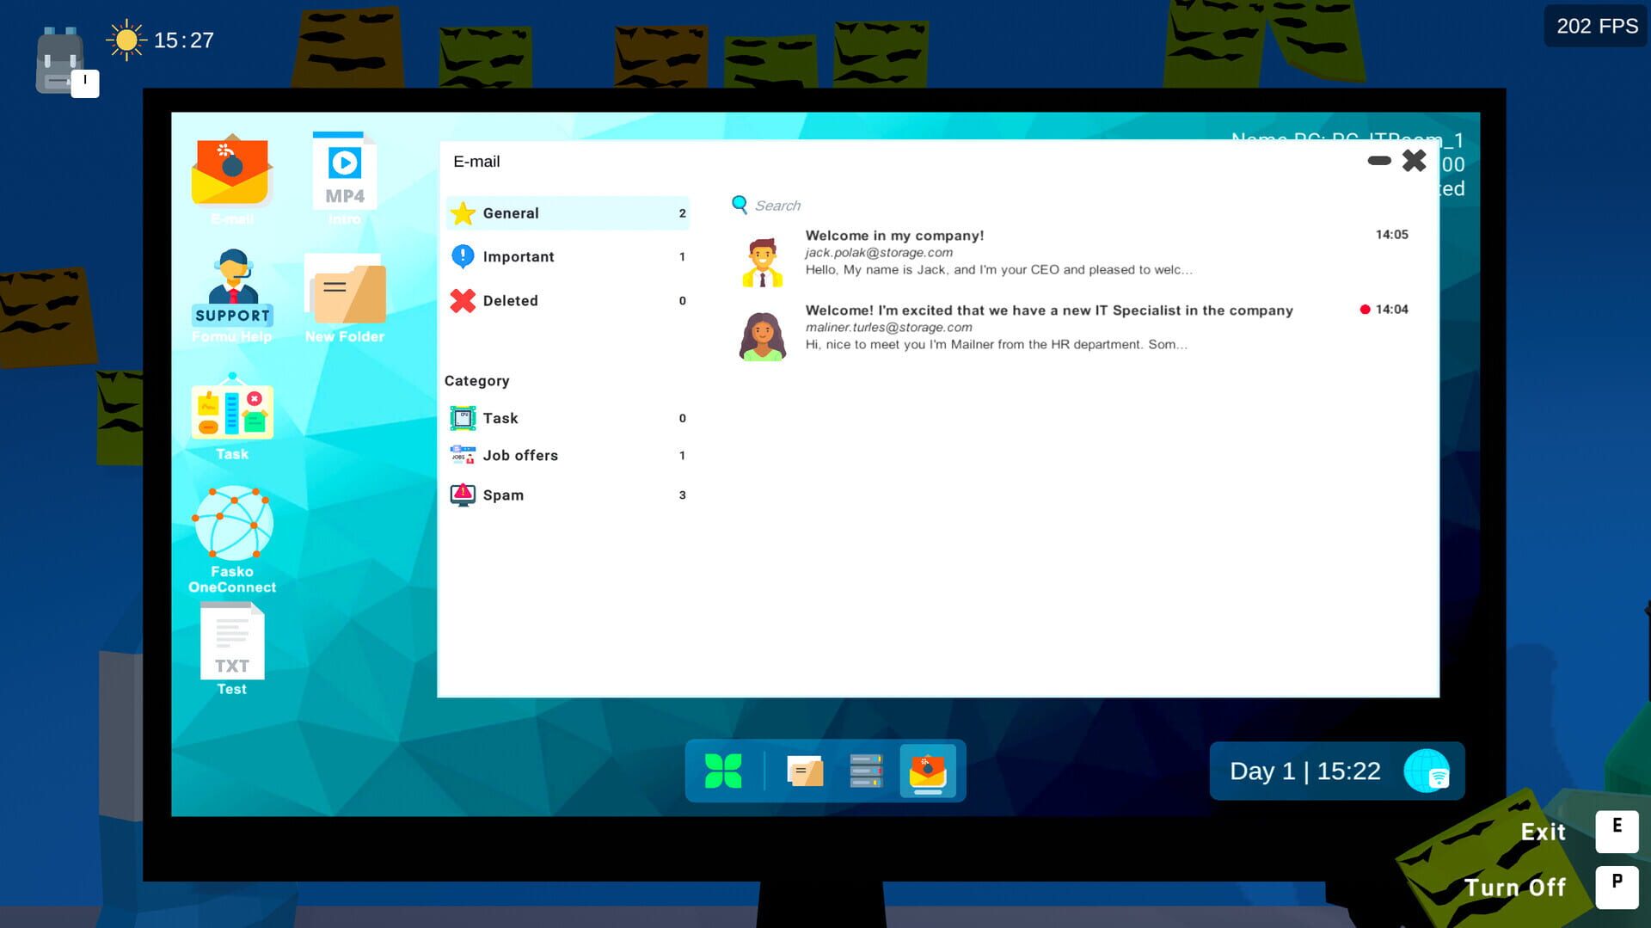The image size is (1651, 928).
Task: Toggle the unread dot on the HR welcome email
Action: pyautogui.click(x=1366, y=310)
